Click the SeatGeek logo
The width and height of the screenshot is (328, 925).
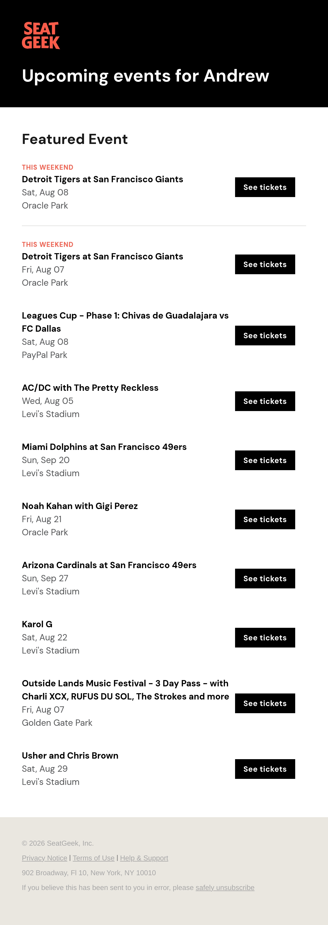(x=41, y=36)
